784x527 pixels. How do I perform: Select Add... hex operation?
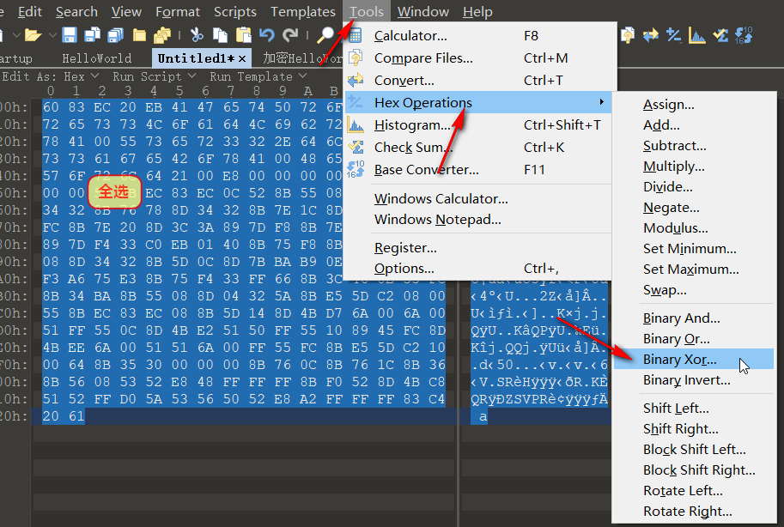[694, 125]
